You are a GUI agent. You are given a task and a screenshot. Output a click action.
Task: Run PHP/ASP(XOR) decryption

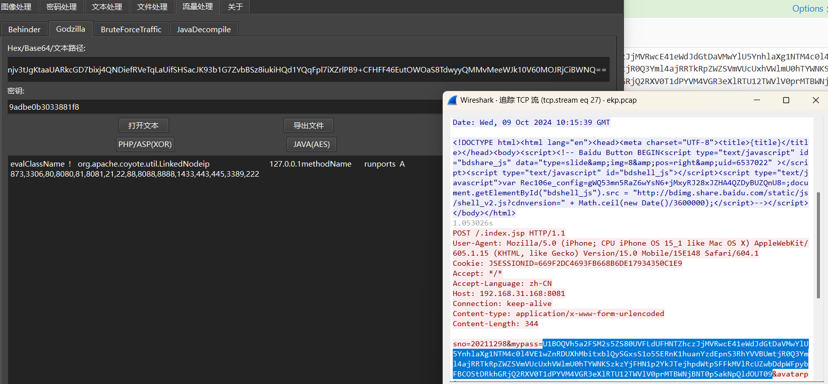pos(145,144)
